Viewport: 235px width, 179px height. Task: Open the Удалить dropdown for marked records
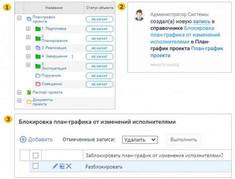pyautogui.click(x=139, y=139)
